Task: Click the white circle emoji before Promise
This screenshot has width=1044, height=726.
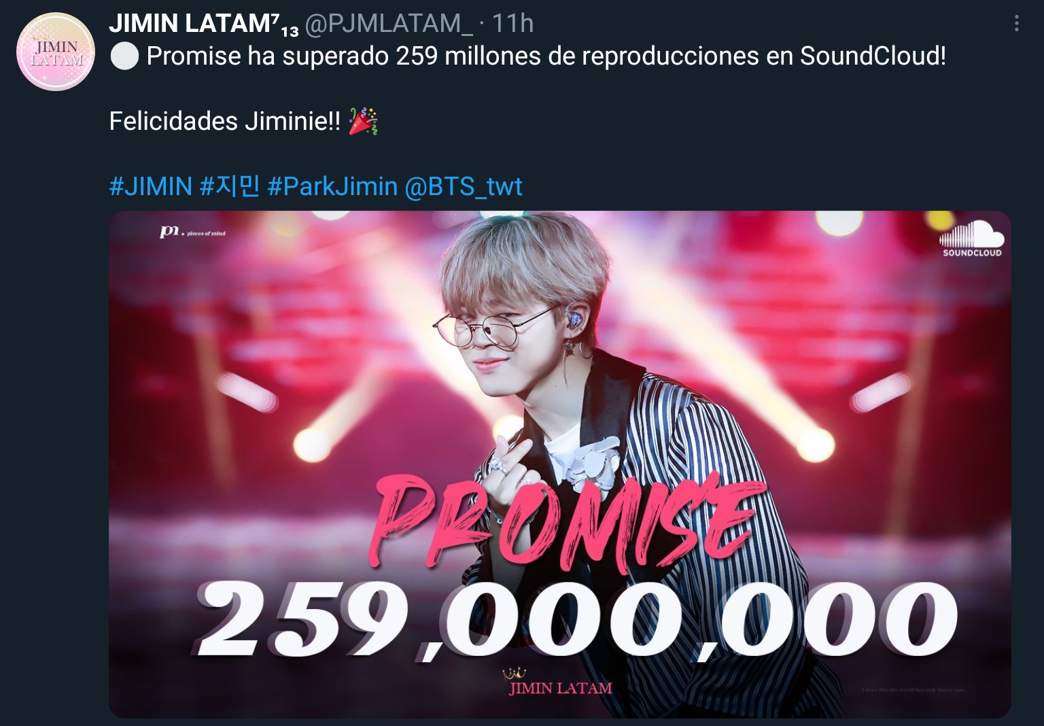Action: pos(124,56)
